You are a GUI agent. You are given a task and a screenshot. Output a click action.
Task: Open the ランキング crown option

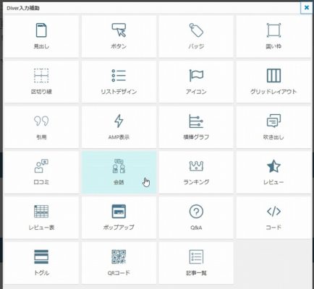pos(196,172)
